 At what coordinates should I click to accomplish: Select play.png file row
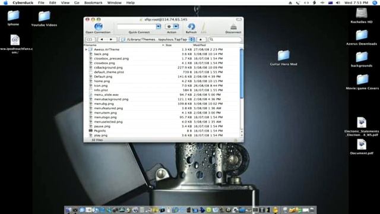(161, 136)
